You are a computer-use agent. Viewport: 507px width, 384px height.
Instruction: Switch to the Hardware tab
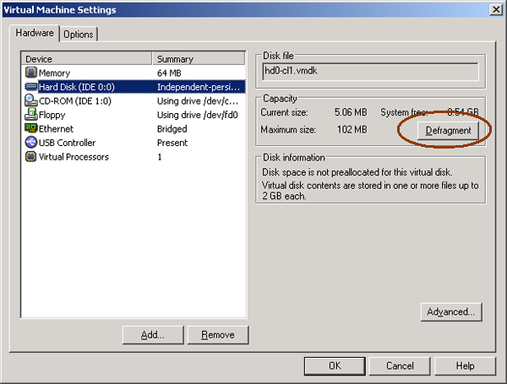click(x=35, y=33)
